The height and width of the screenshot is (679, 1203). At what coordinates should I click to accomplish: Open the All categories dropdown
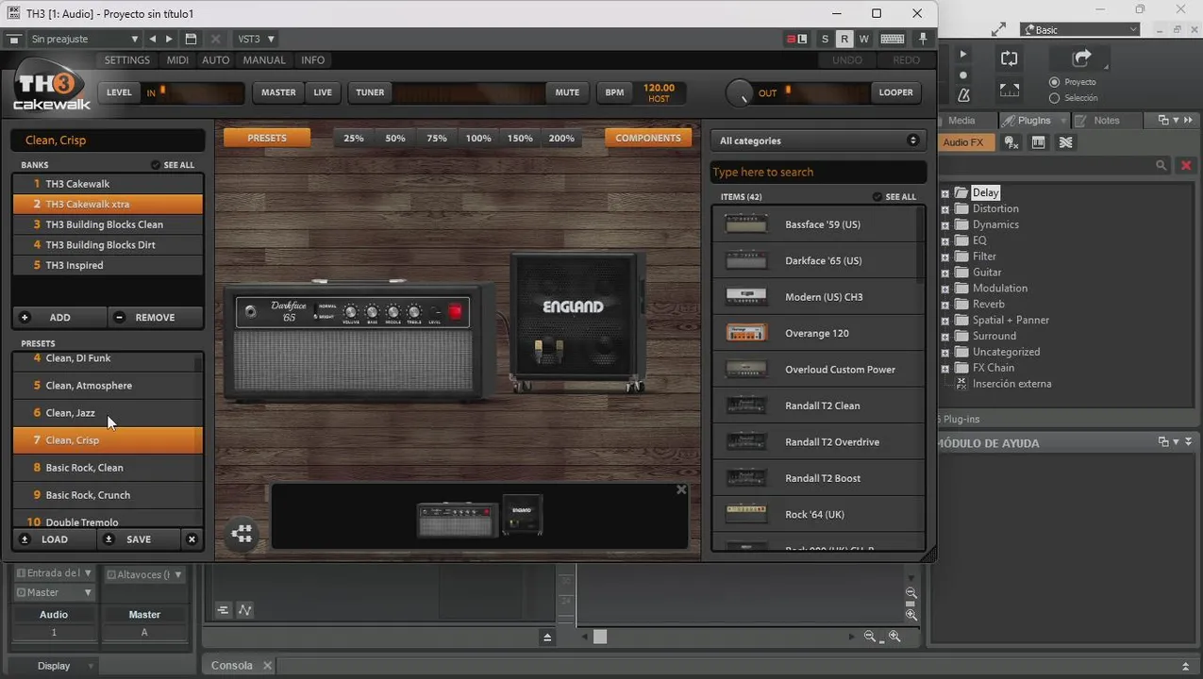point(818,141)
